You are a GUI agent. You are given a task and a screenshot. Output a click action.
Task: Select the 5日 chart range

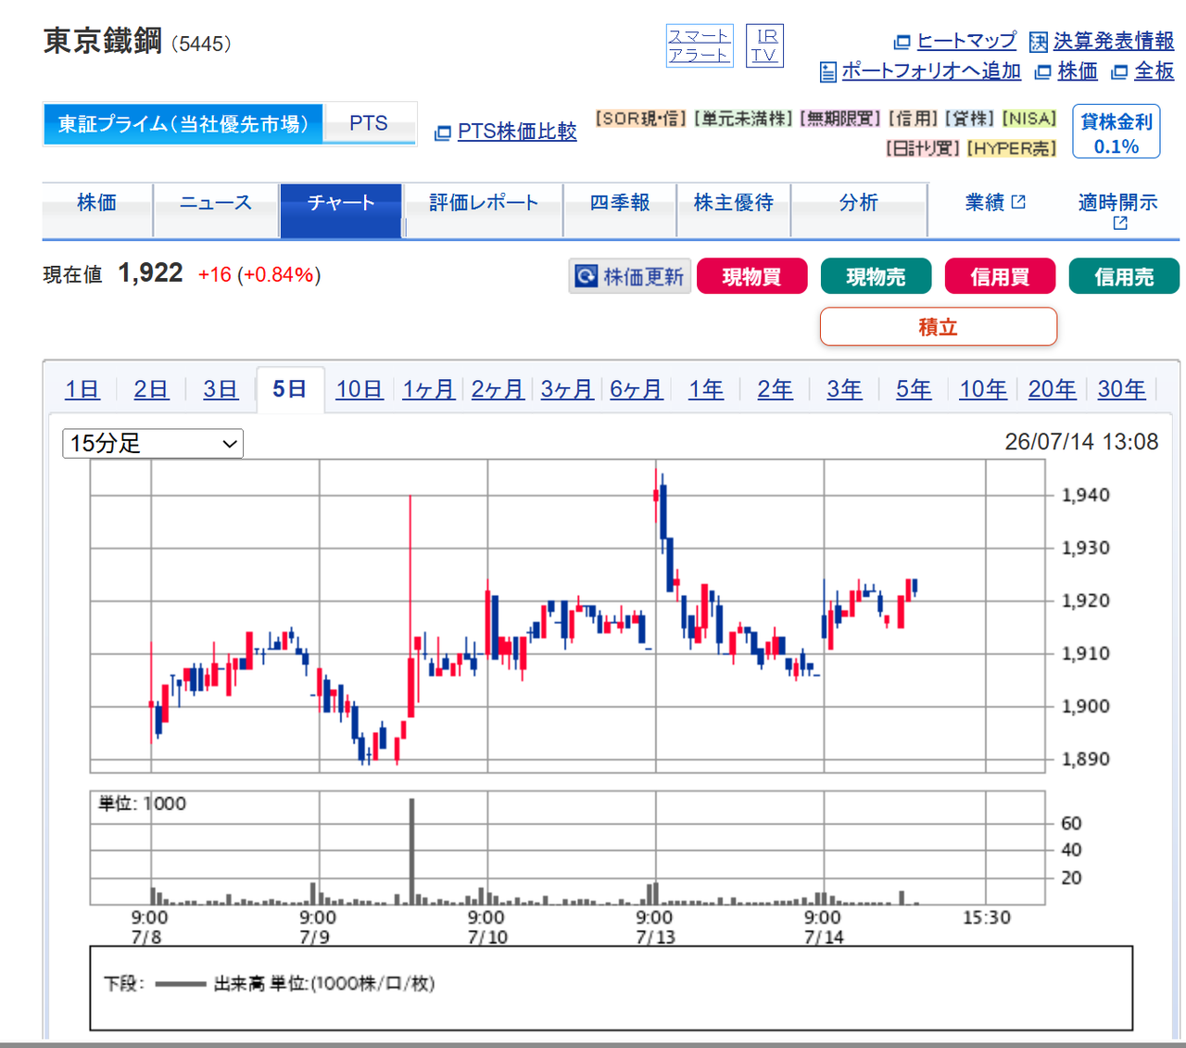click(x=290, y=389)
